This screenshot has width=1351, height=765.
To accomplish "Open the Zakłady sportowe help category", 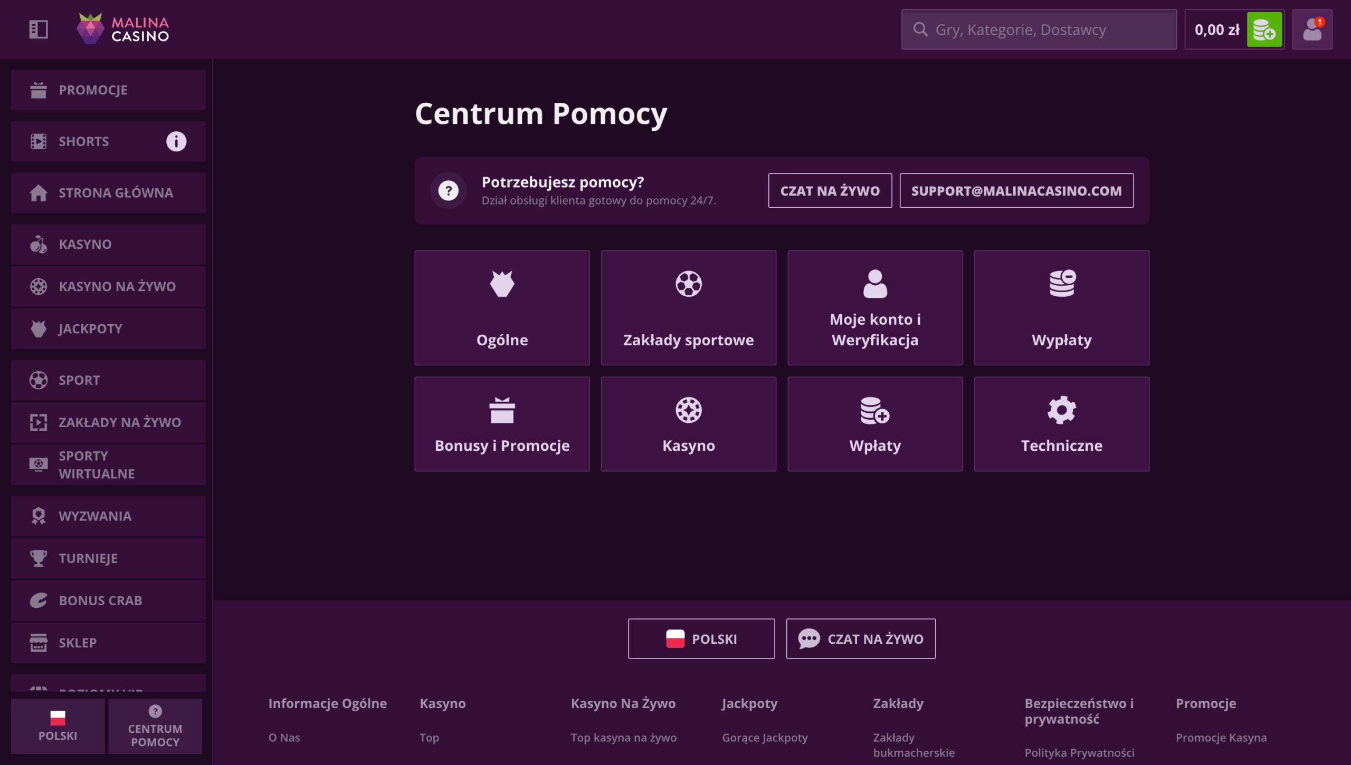I will (x=688, y=308).
